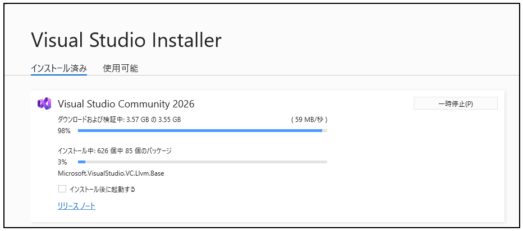Click the Visual Studio Community purple logo icon
This screenshot has width=523, height=231.
44,103
